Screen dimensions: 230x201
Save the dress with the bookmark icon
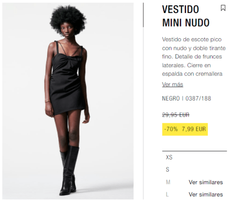(223, 8)
